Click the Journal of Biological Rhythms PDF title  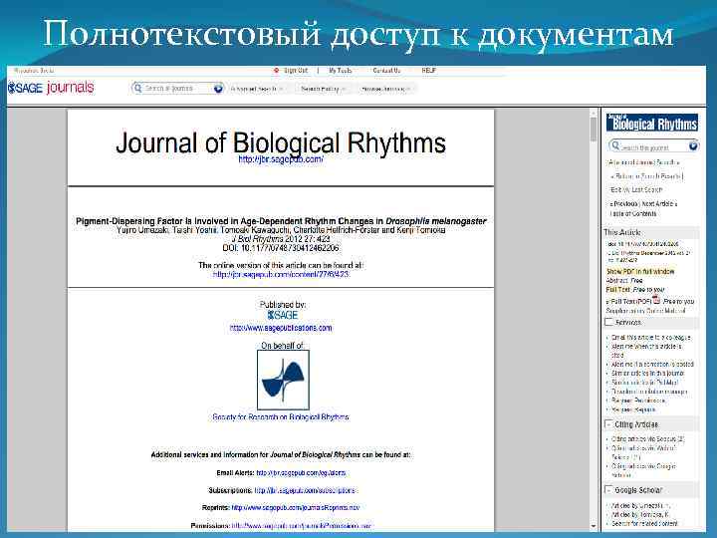(x=281, y=142)
